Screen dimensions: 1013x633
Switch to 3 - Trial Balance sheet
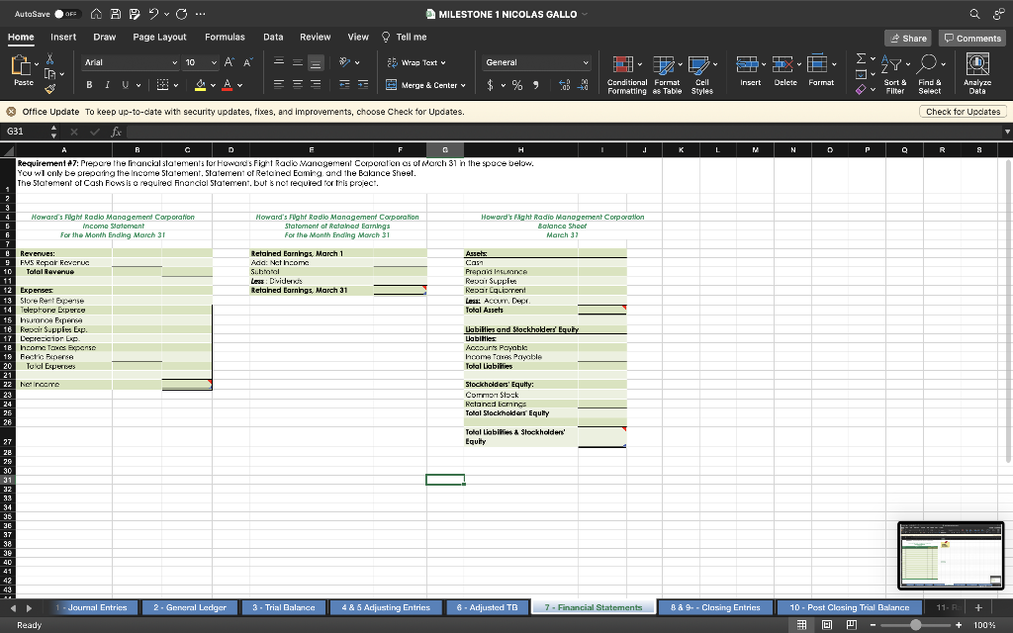click(x=284, y=607)
